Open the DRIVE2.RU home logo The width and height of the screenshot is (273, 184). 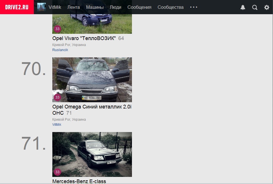17,7
